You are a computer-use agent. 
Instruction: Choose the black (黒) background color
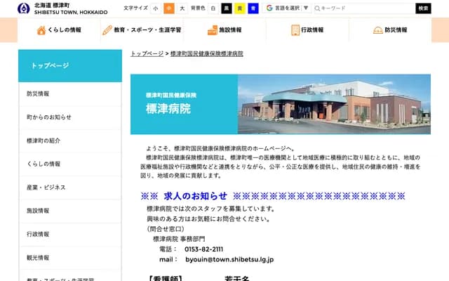click(227, 8)
